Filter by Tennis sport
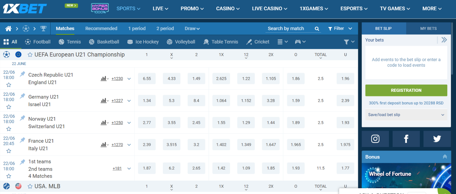The width and height of the screenshot is (456, 194). click(x=70, y=42)
